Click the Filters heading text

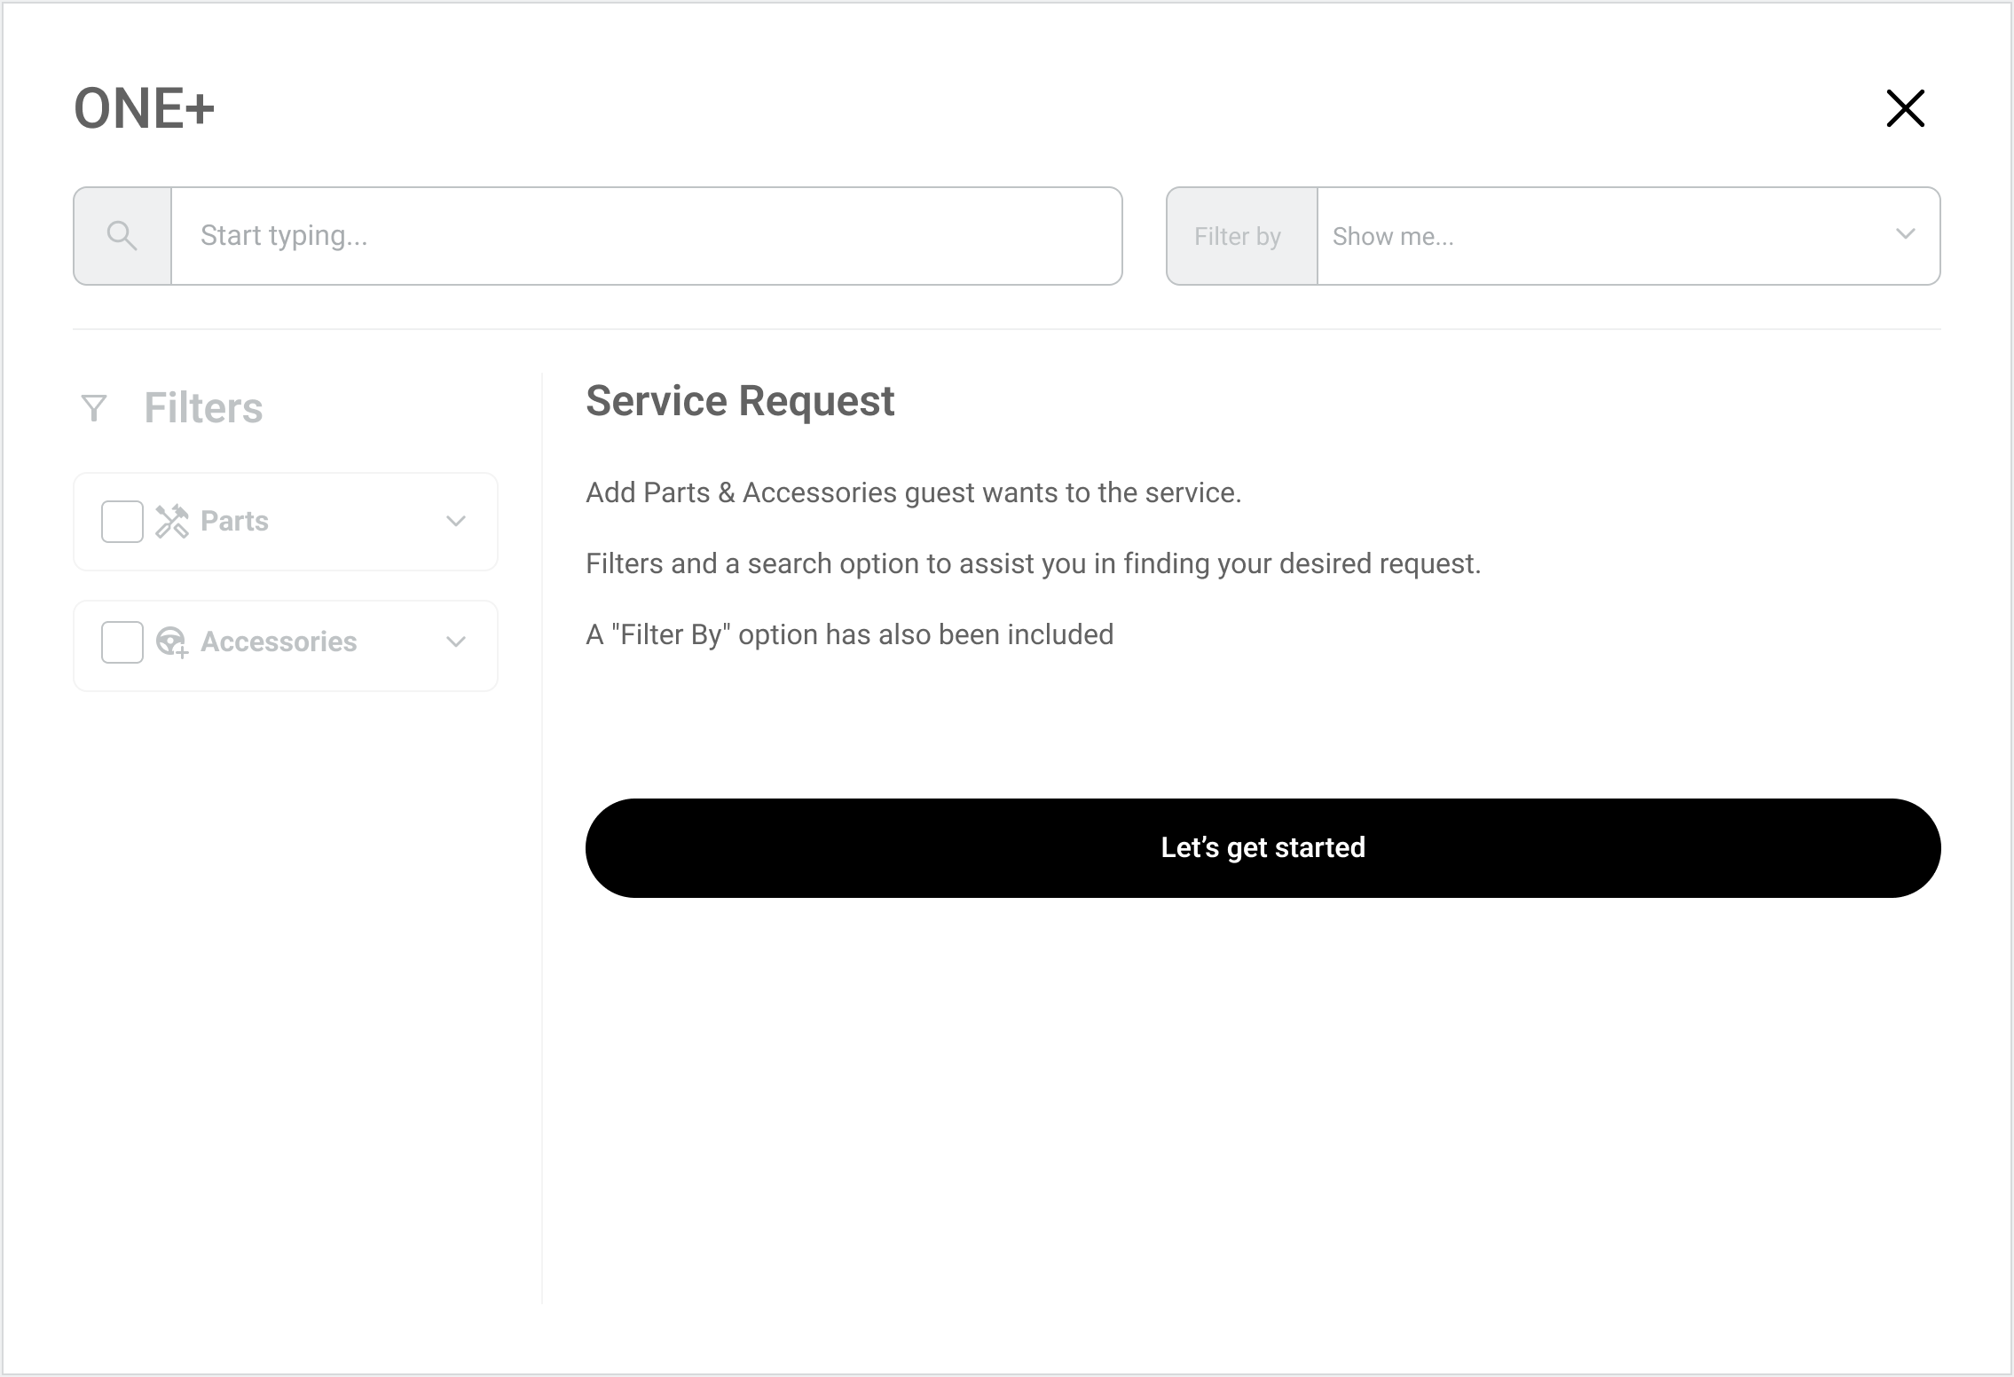(x=203, y=408)
